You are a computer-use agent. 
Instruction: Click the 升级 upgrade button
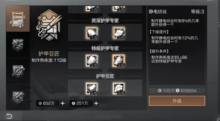click(177, 101)
